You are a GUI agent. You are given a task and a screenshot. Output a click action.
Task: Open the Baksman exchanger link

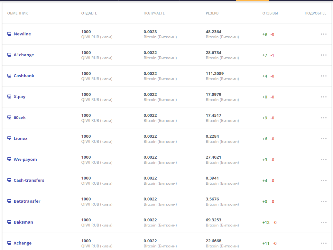point(23,222)
